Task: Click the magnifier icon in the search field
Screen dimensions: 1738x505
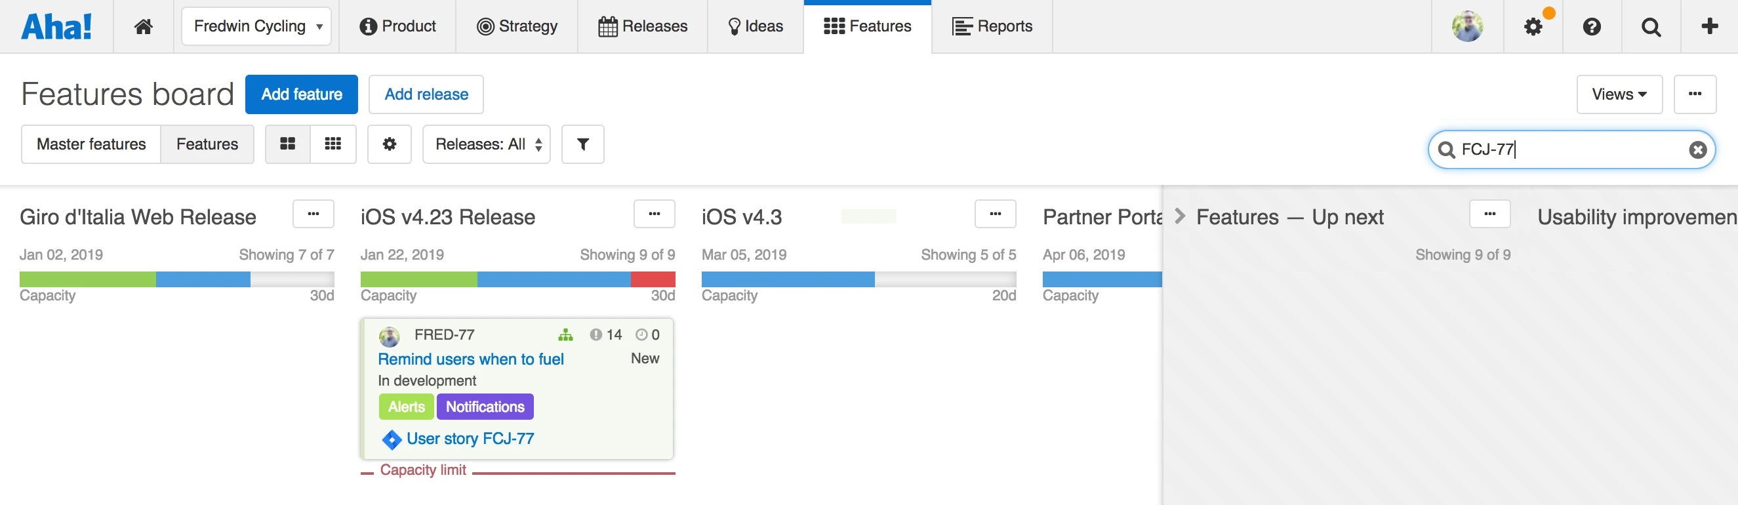Action: 1446,150
